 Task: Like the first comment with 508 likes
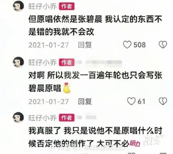click(x=127, y=45)
